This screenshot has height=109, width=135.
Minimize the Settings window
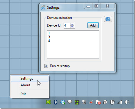coord(88,6)
